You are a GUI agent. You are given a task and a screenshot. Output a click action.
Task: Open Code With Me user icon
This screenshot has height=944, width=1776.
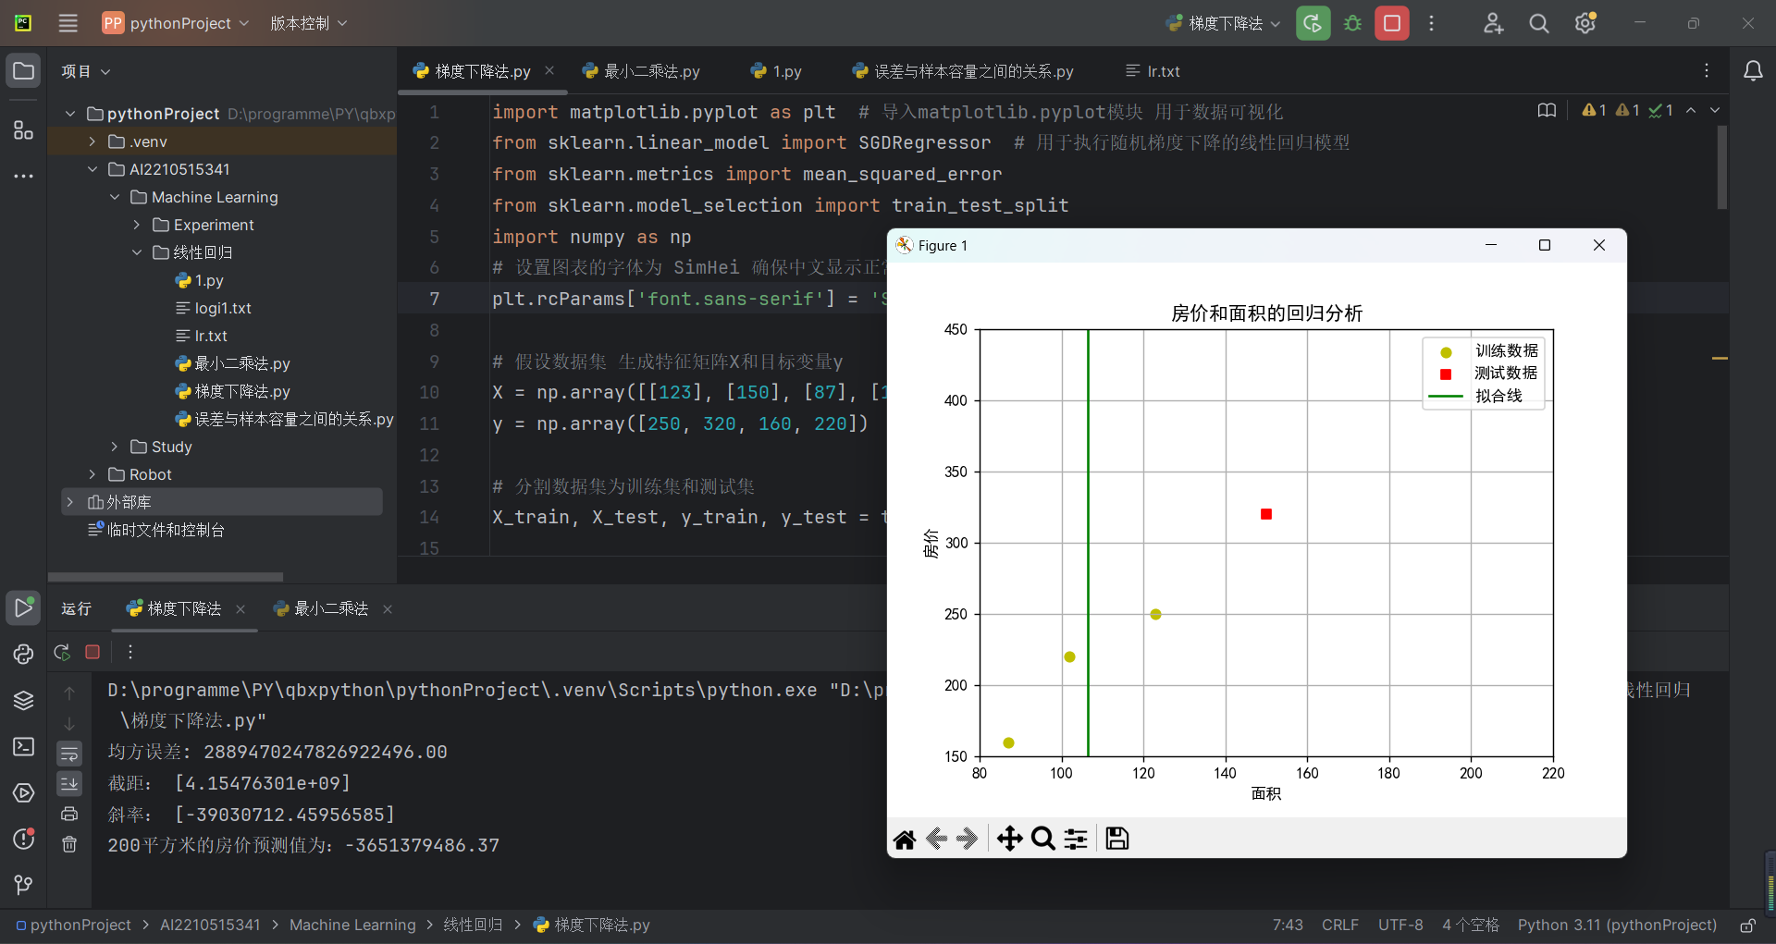[1493, 23]
